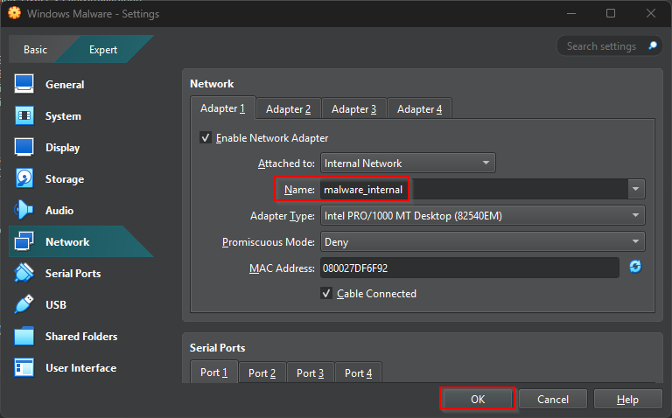Select the Port 3 serial tab
This screenshot has width=672, height=418.
310,373
